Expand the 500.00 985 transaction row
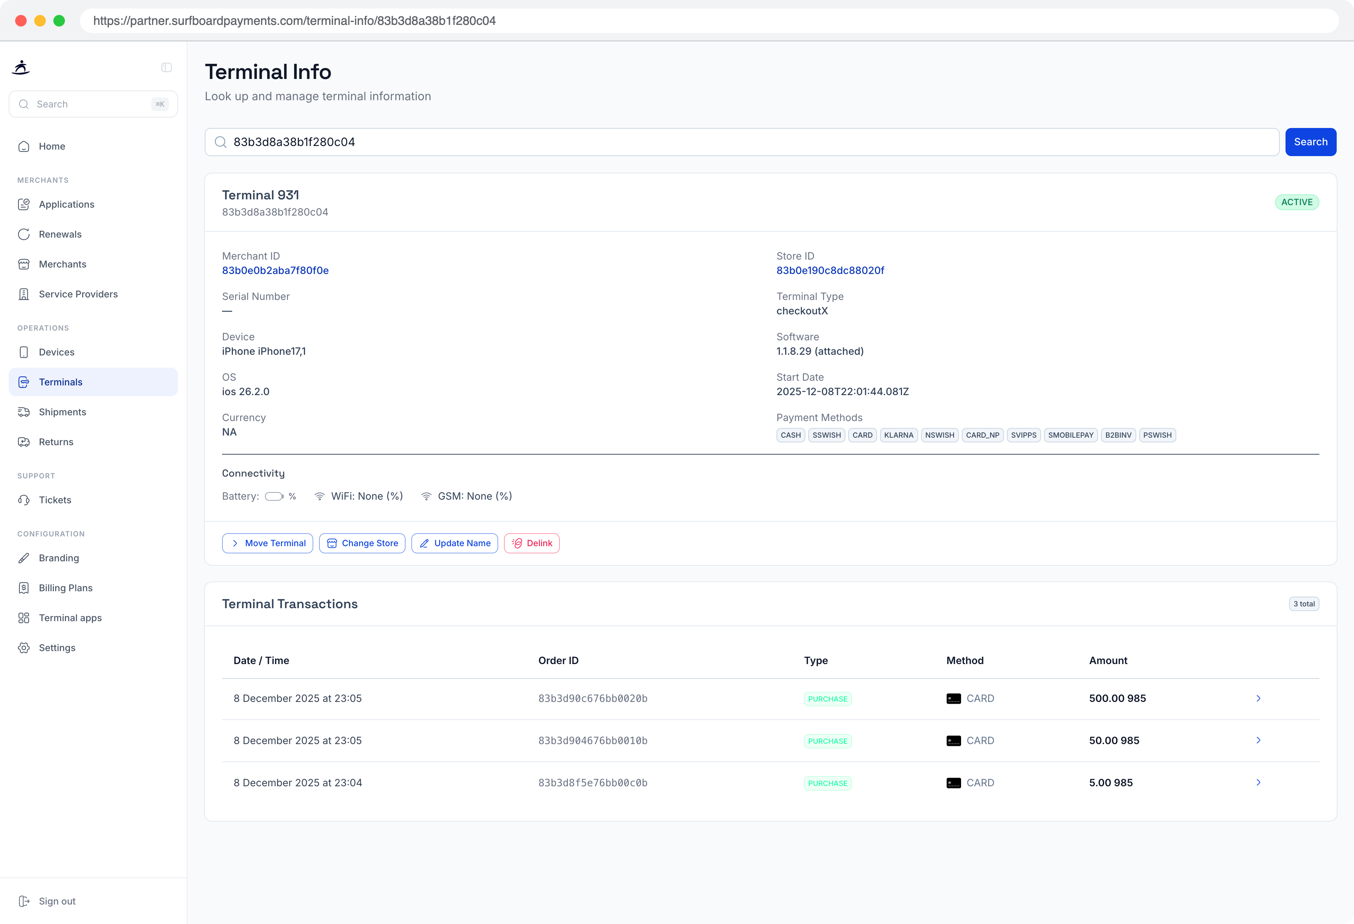Viewport: 1354px width, 924px height. click(x=1258, y=699)
